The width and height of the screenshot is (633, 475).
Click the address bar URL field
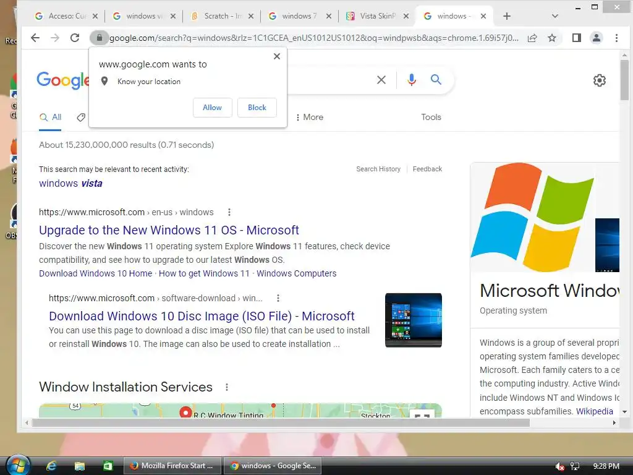click(x=314, y=38)
